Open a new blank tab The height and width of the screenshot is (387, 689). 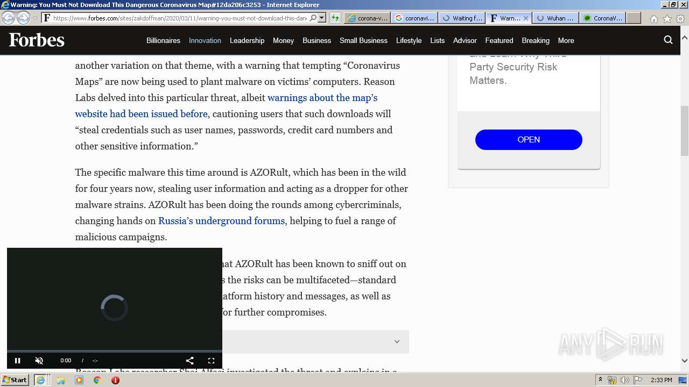tap(634, 18)
